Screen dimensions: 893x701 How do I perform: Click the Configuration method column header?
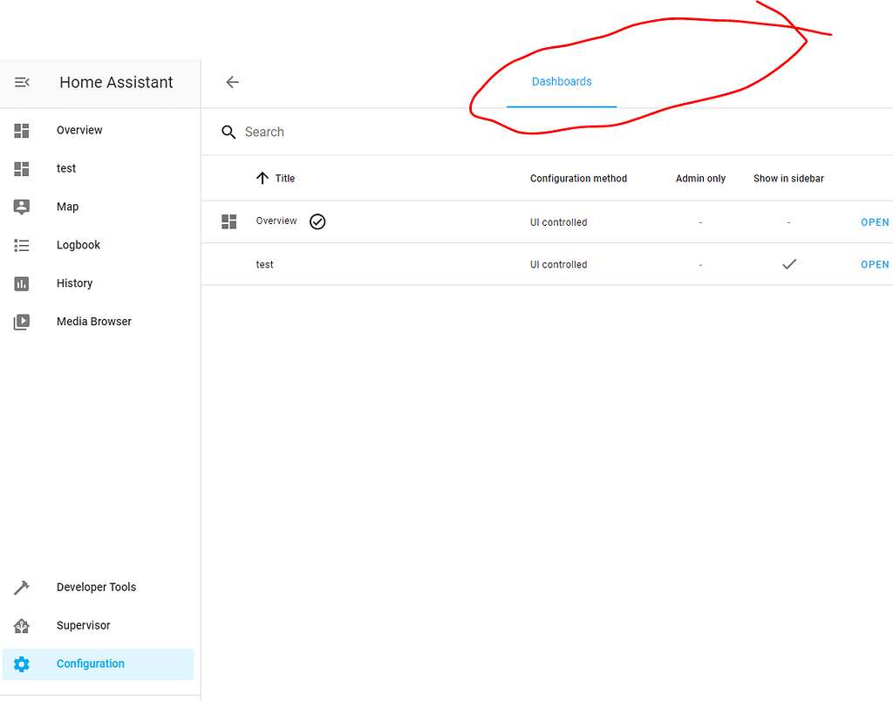pos(578,179)
